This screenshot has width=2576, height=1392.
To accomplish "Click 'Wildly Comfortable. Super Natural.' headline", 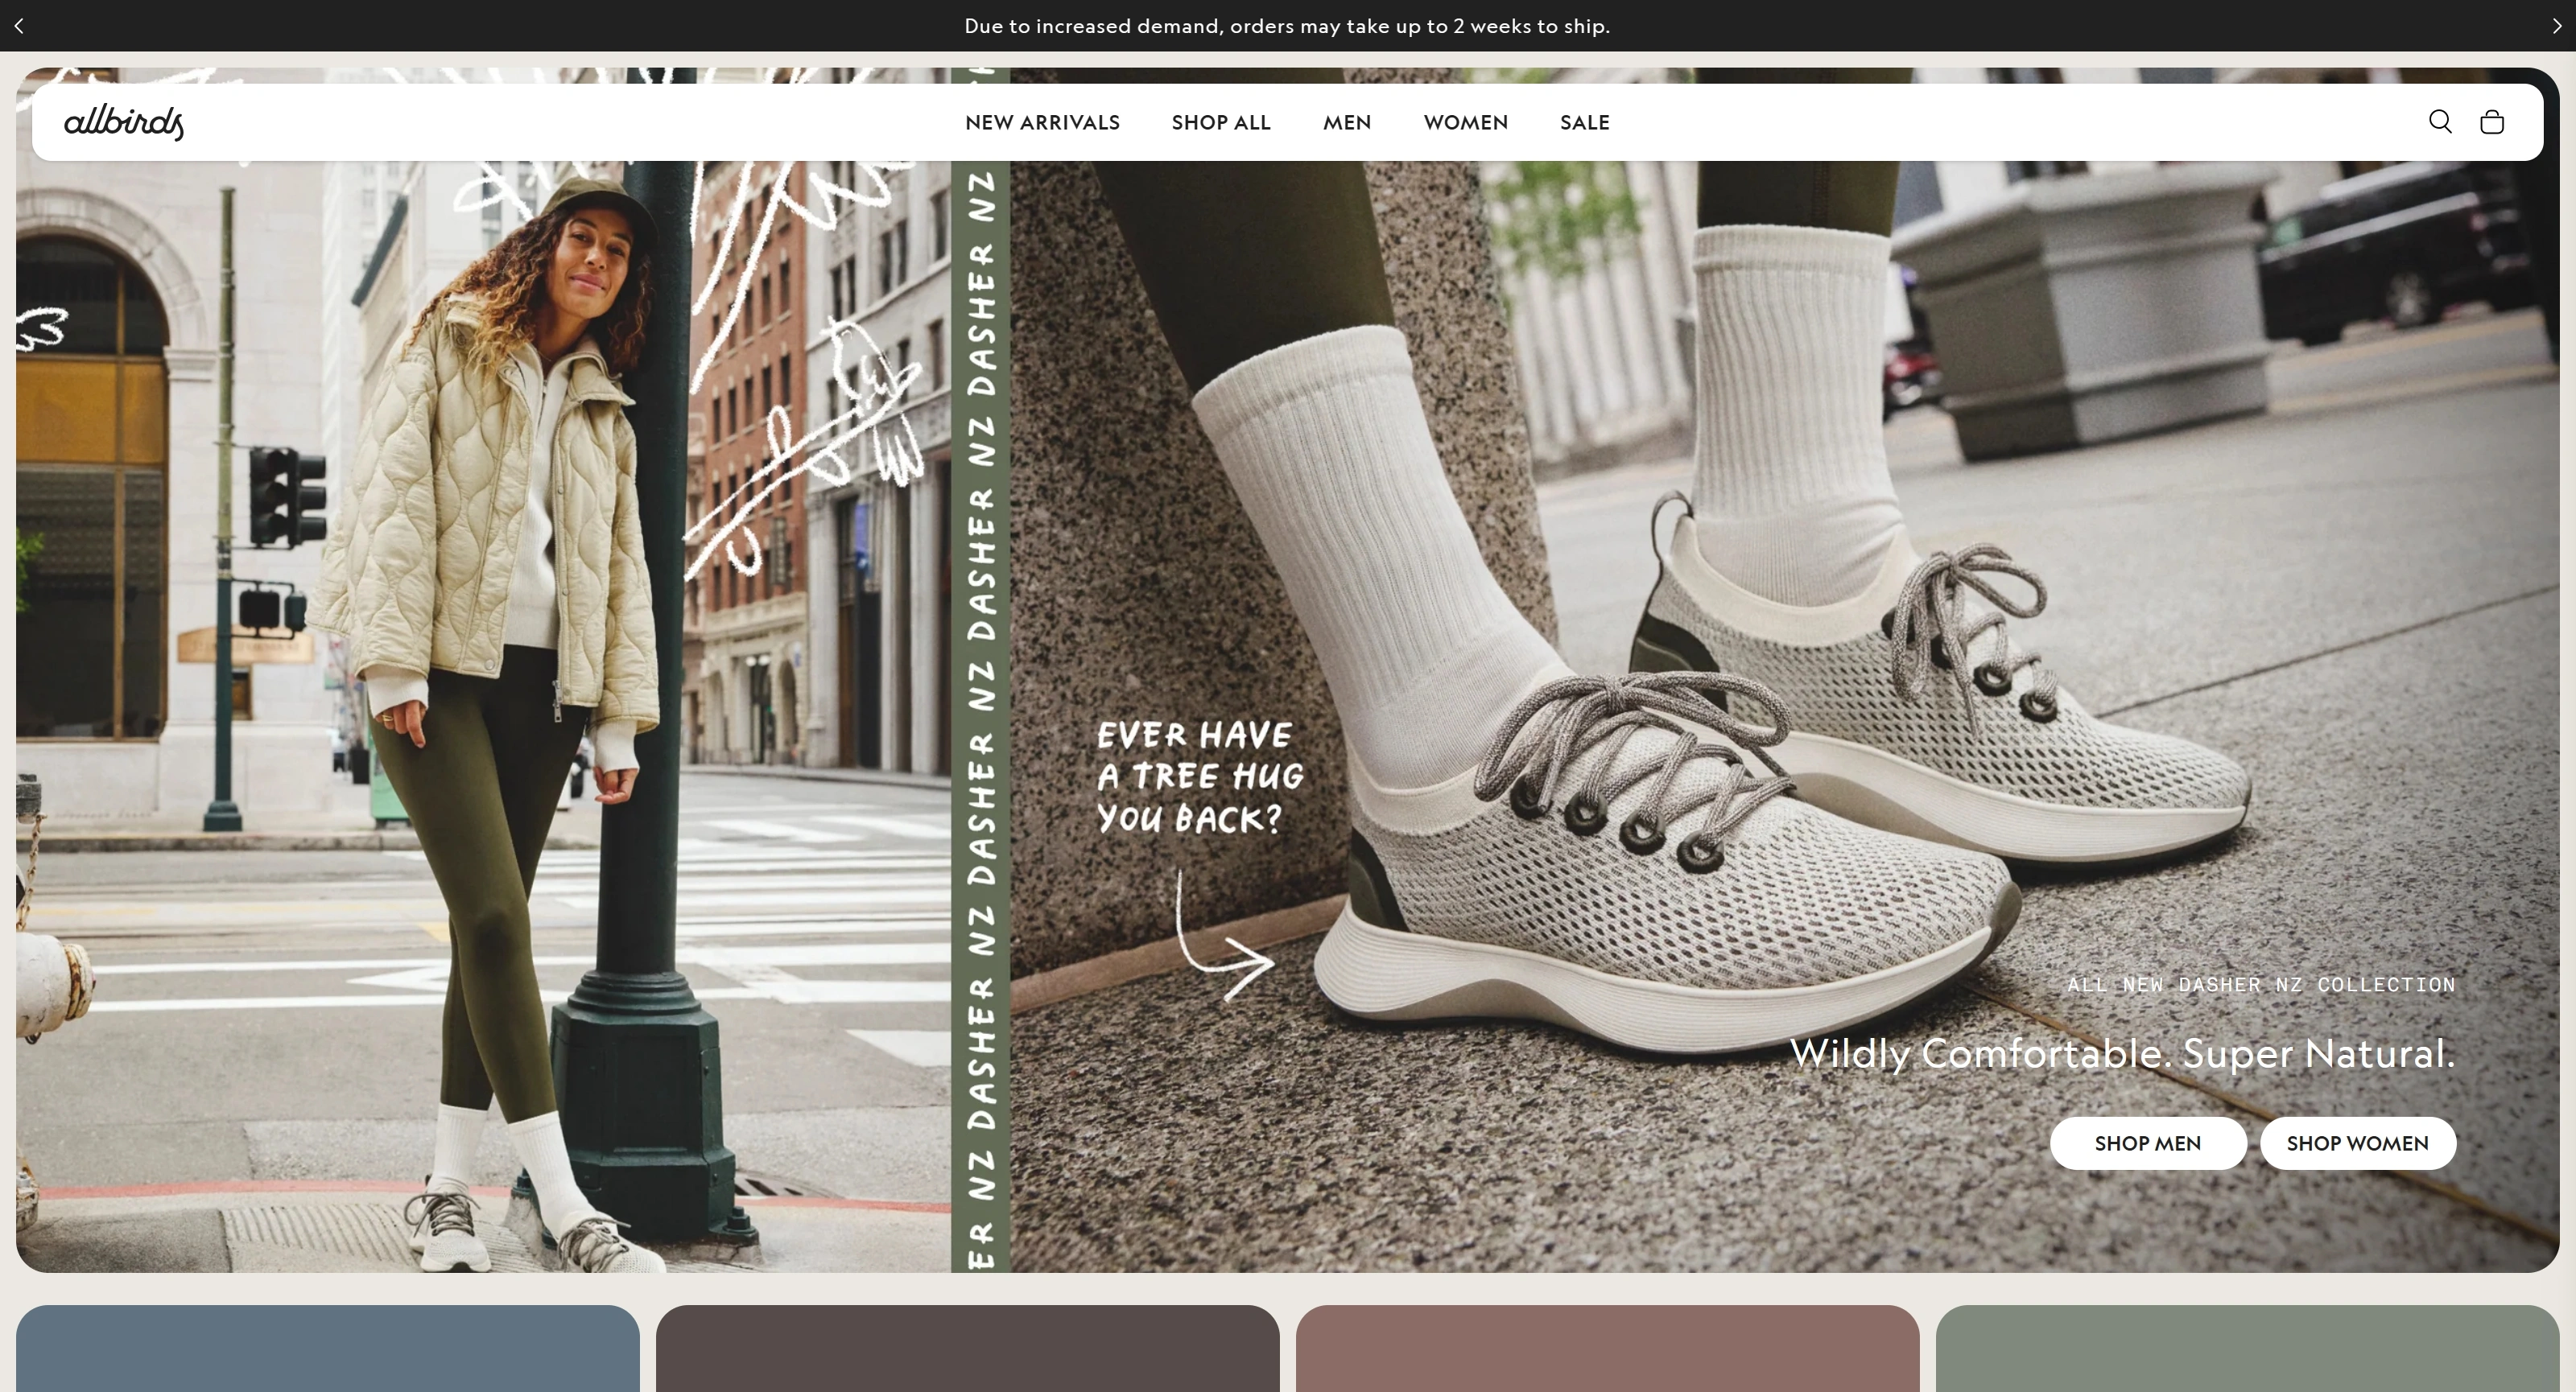I will tap(2122, 1053).
